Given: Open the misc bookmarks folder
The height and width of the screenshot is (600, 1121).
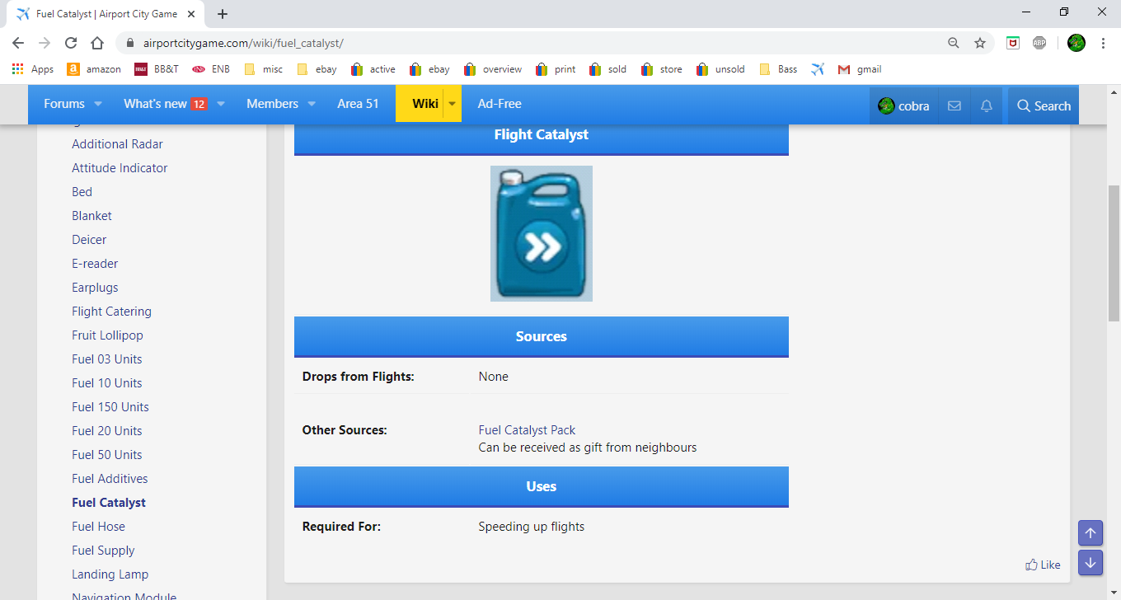Looking at the screenshot, I should (264, 69).
